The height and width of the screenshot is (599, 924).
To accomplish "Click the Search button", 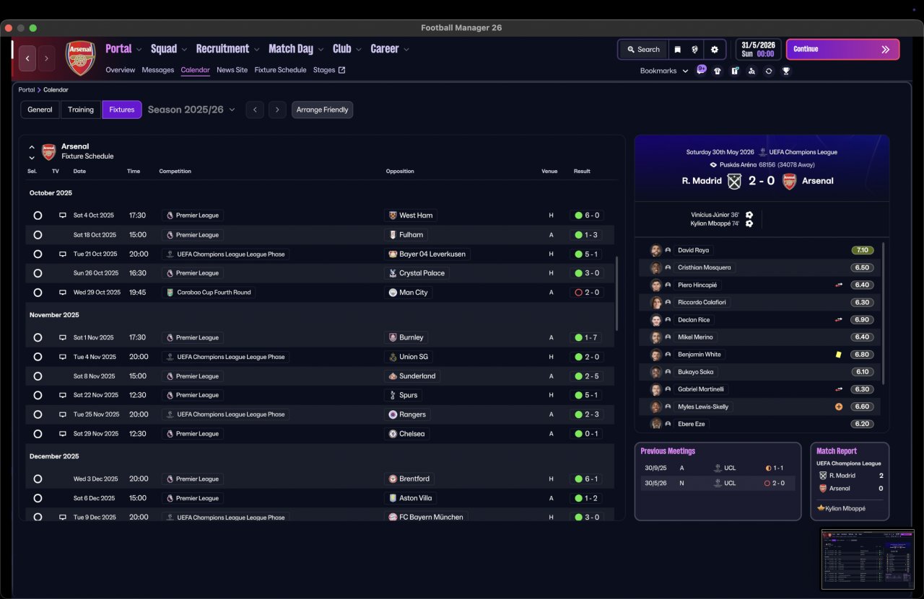I will click(x=643, y=50).
